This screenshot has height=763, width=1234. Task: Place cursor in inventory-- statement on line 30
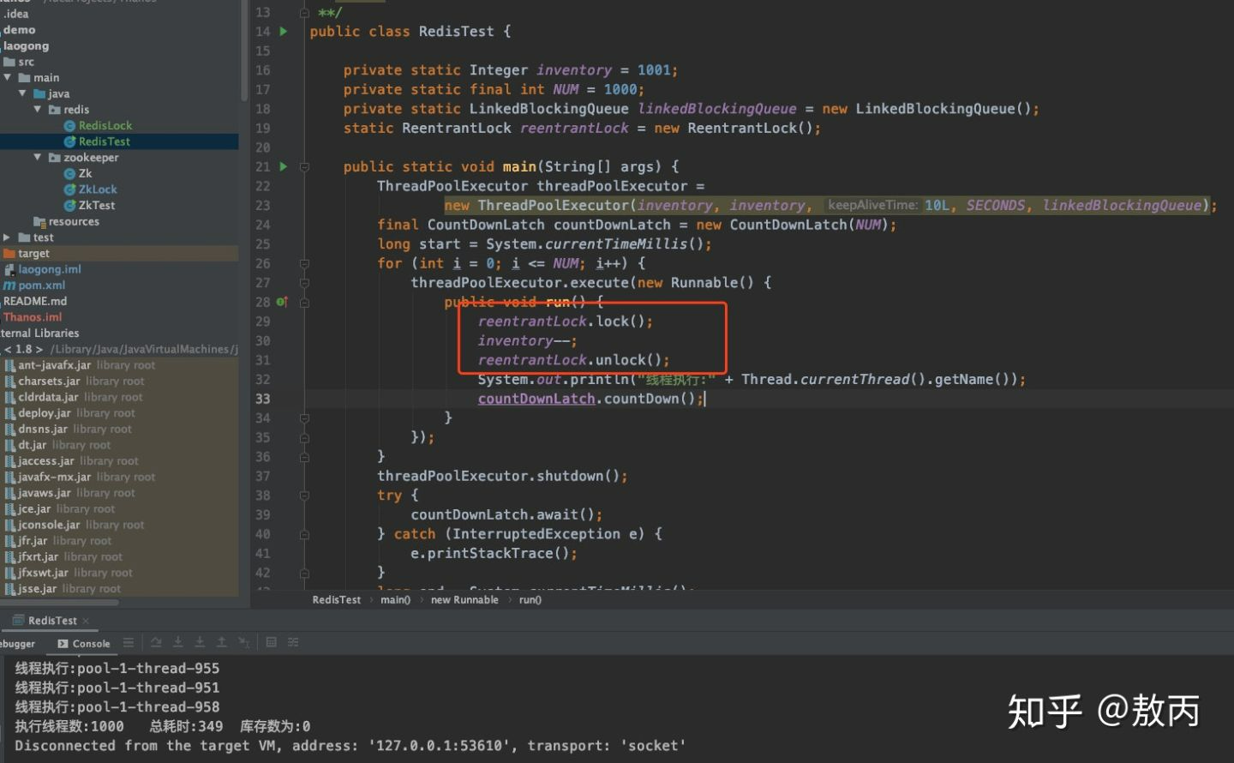pos(527,341)
